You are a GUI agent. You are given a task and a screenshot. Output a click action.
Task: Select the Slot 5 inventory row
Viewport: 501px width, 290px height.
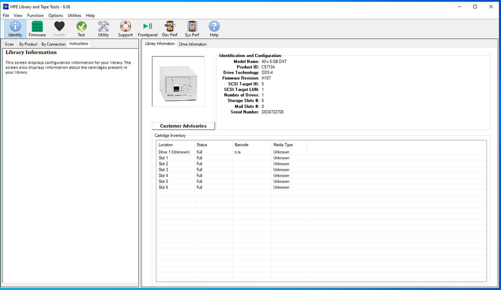point(321,181)
